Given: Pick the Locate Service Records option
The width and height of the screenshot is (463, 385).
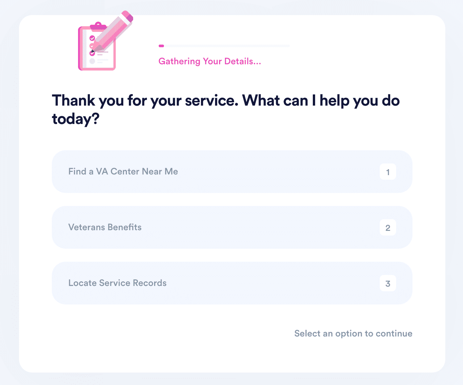Looking at the screenshot, I should pos(232,283).
